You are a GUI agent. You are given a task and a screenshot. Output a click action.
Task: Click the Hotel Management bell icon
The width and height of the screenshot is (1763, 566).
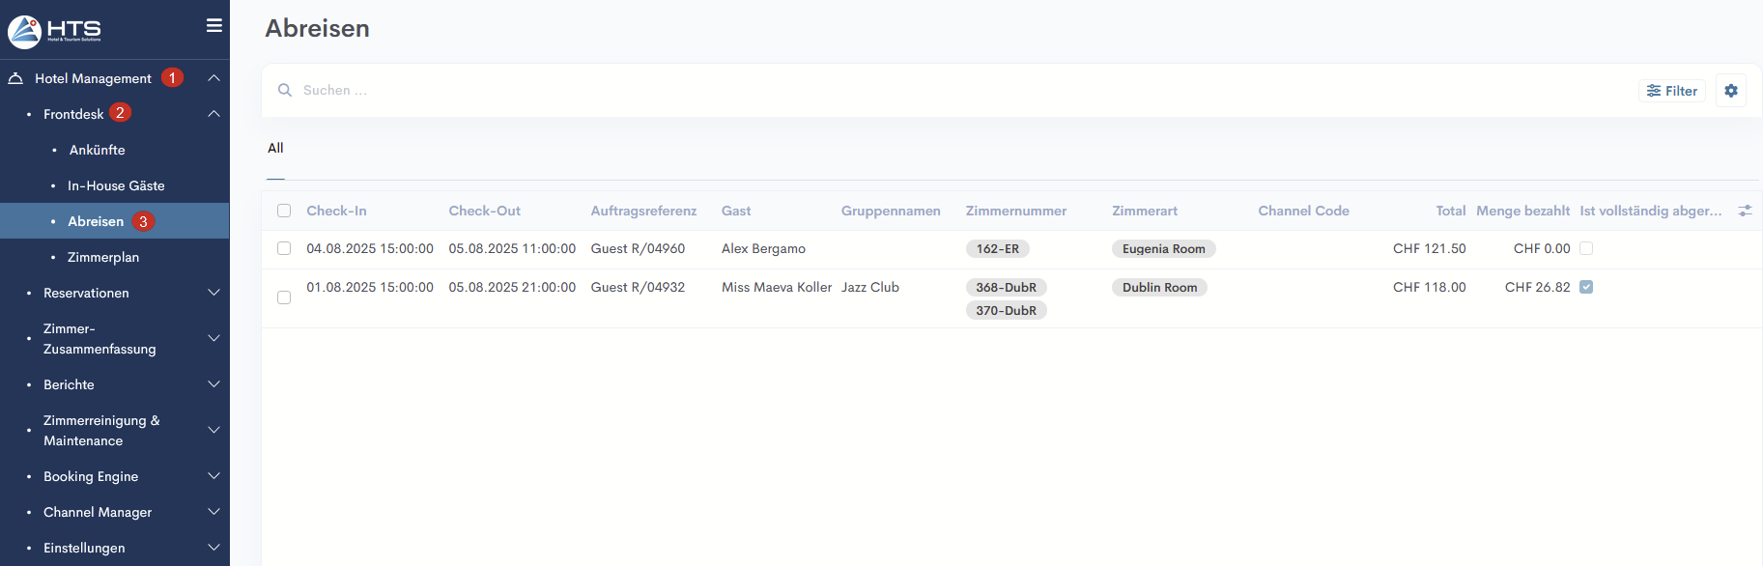15,78
